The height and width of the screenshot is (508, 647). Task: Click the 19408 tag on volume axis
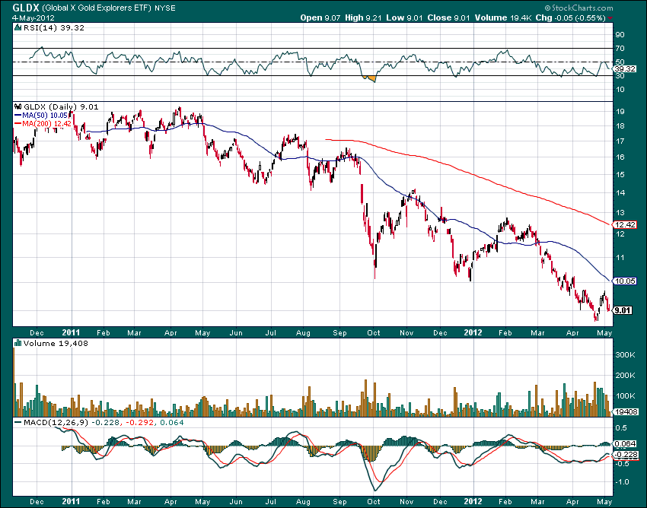pyautogui.click(x=626, y=411)
